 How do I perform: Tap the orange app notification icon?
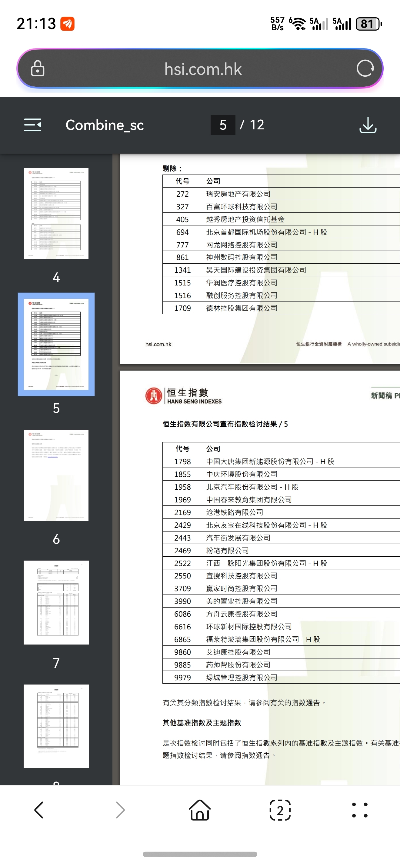point(67,24)
